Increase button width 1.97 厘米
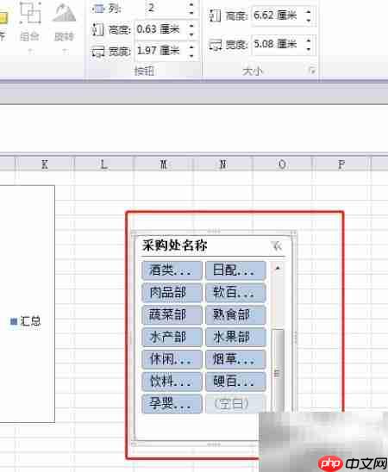The image size is (388, 472). pos(191,47)
